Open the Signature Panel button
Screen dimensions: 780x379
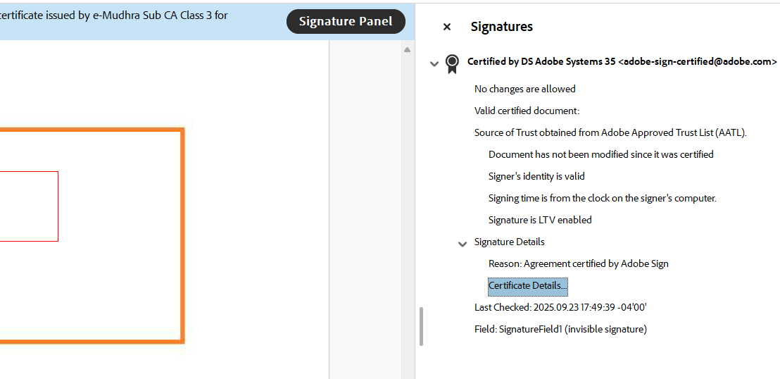[346, 21]
